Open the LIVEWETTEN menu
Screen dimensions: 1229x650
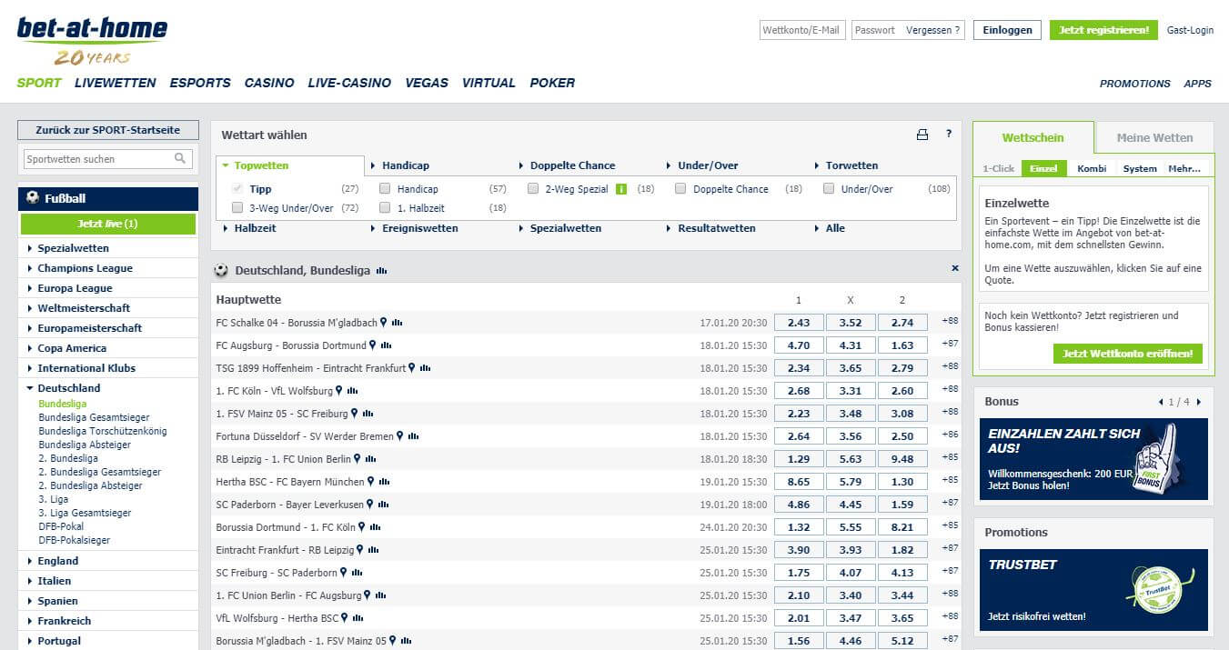coord(116,83)
